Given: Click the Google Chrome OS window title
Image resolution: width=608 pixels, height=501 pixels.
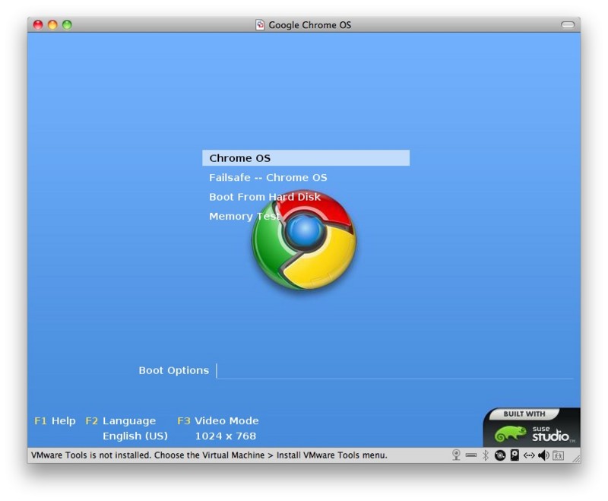Looking at the screenshot, I should pos(310,25).
